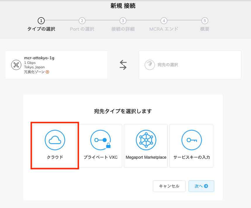Open step 3 接続の詳細

[x=123, y=21]
